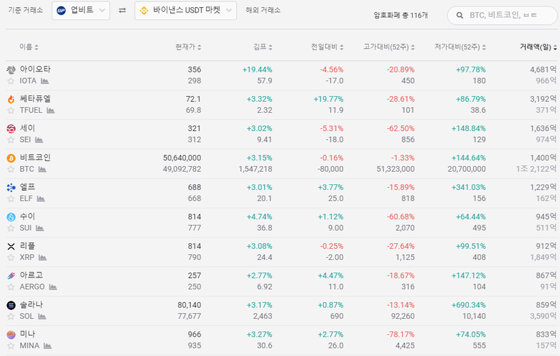Sort by 김프 column
Viewport: 560px width, 356px height.
coord(262,47)
